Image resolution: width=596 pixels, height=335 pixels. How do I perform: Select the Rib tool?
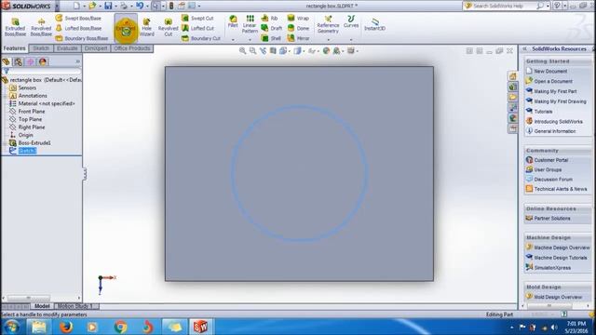pyautogui.click(x=269, y=18)
